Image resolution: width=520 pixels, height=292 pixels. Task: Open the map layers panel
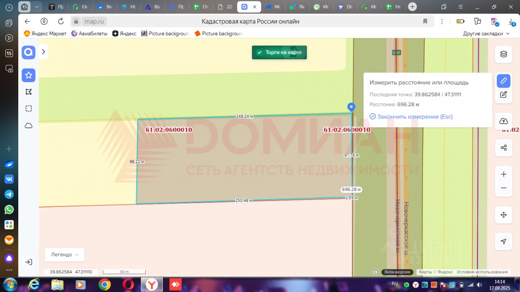(503, 54)
